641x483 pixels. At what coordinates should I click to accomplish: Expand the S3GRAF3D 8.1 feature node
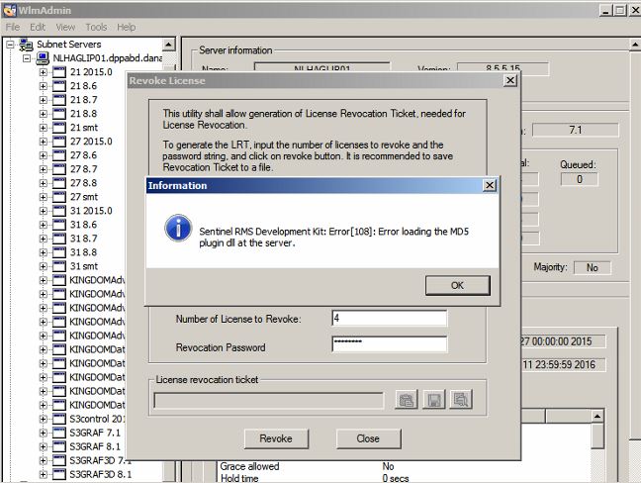[43, 474]
